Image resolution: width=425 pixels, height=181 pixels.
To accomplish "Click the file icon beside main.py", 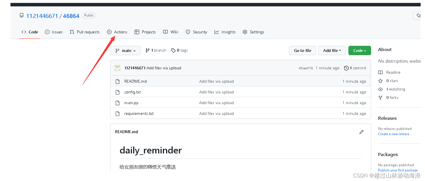I will 118,103.
